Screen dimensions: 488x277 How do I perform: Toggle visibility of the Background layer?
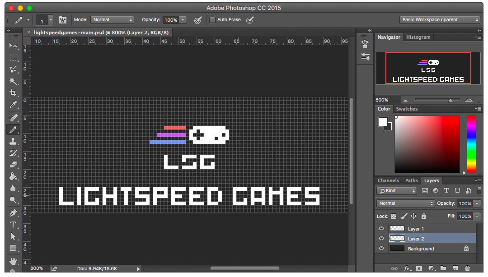pos(381,249)
